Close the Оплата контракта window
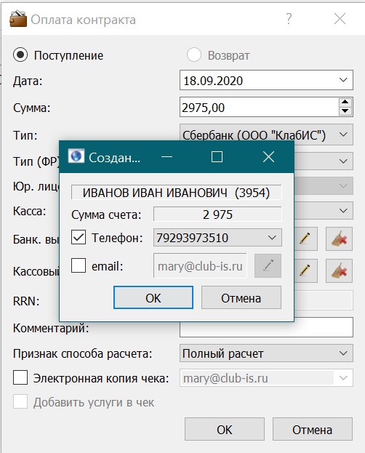Image resolution: width=365 pixels, height=453 pixels. click(x=340, y=19)
